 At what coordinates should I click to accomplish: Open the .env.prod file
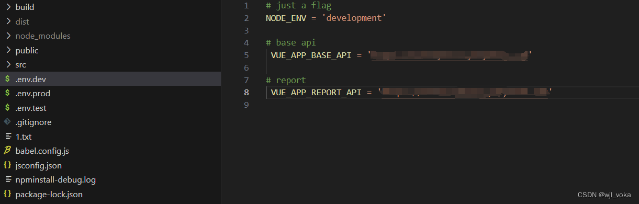click(33, 93)
